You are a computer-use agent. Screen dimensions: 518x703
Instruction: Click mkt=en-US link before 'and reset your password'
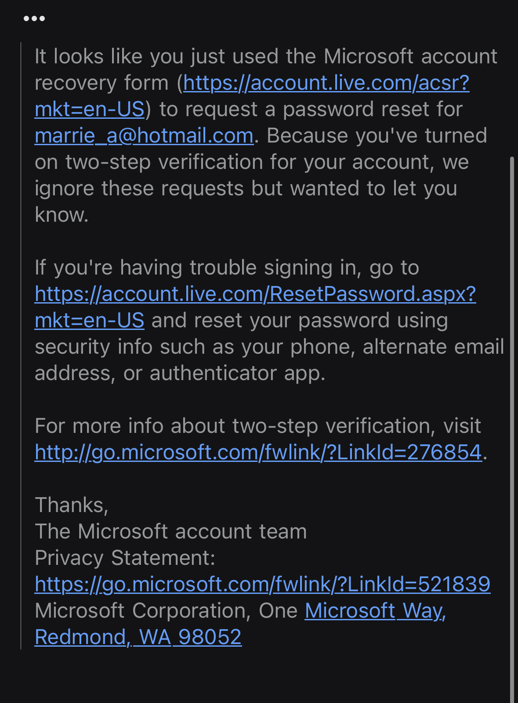point(90,320)
